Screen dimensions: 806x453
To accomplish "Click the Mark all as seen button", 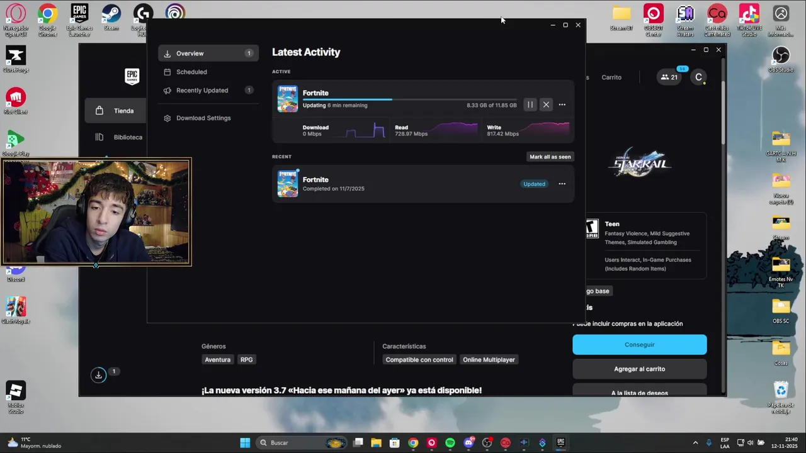I will pyautogui.click(x=550, y=157).
